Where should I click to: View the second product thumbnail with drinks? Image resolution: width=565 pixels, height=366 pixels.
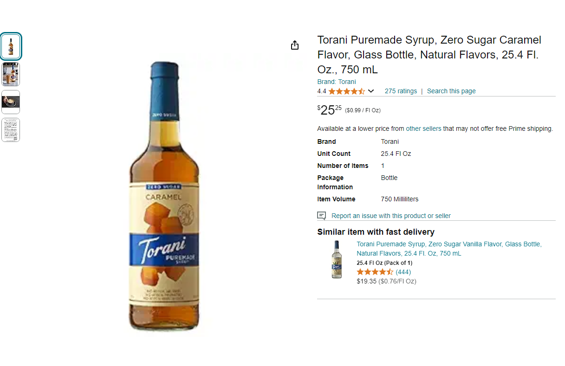point(11,74)
